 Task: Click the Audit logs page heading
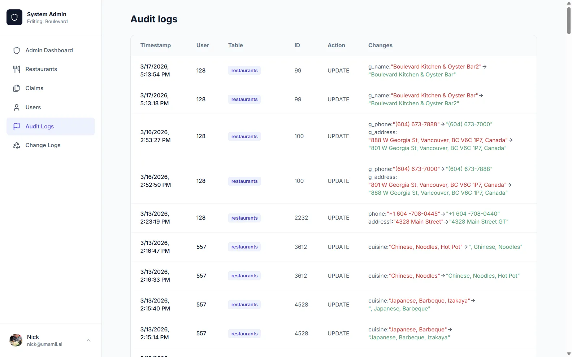[x=154, y=19]
